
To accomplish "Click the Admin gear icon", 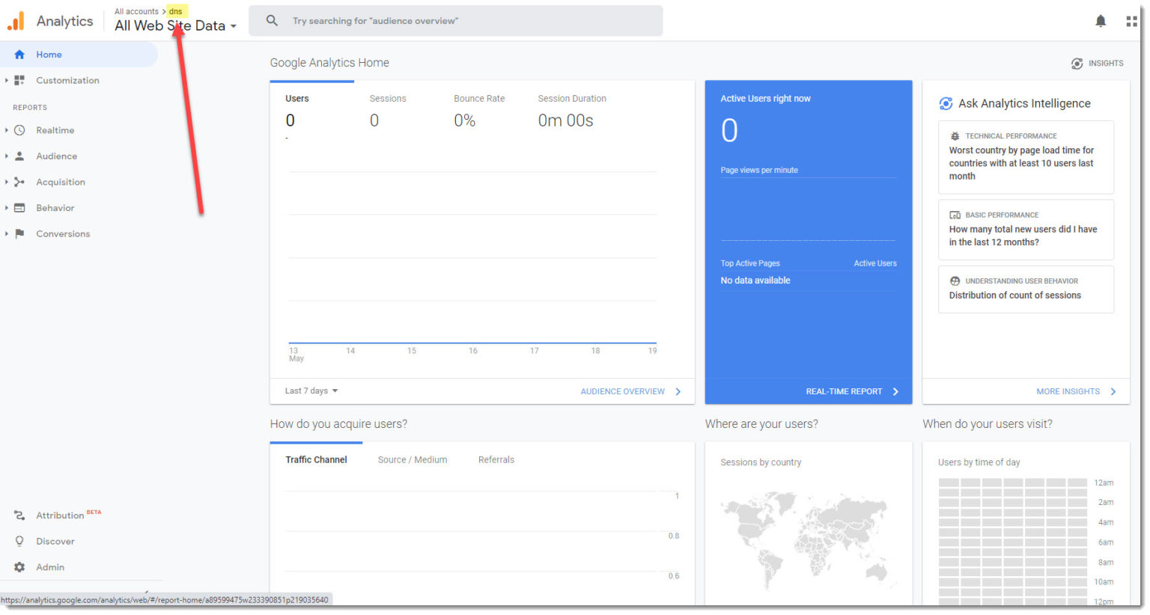I will pyautogui.click(x=19, y=567).
